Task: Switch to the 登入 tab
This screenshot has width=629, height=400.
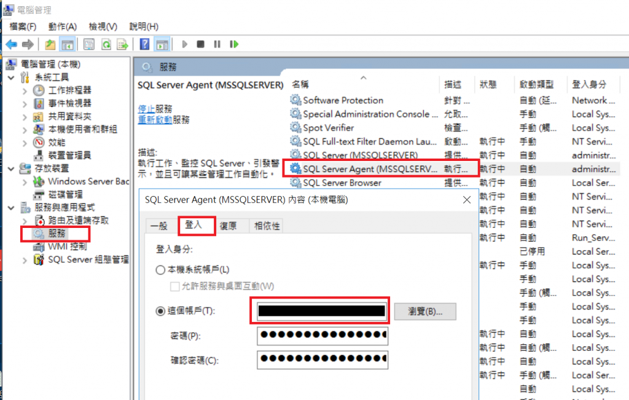Action: pos(193,225)
